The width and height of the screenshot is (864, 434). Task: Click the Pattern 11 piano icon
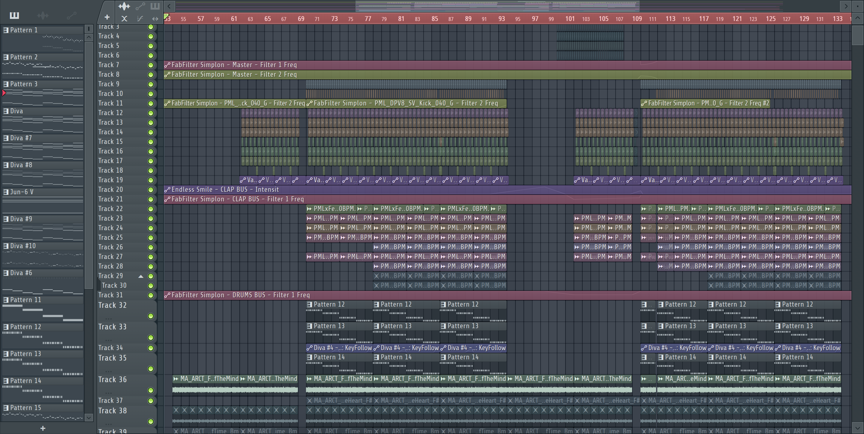click(x=6, y=300)
